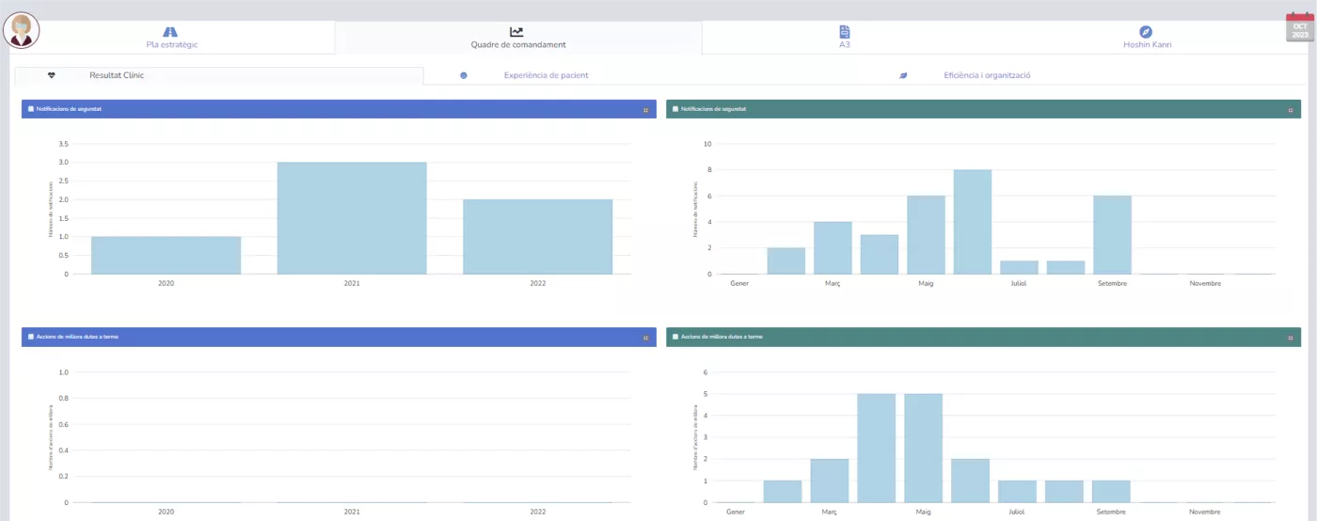Click the 2021 bar in yearly notifications chart
1317x521 pixels.
point(352,218)
